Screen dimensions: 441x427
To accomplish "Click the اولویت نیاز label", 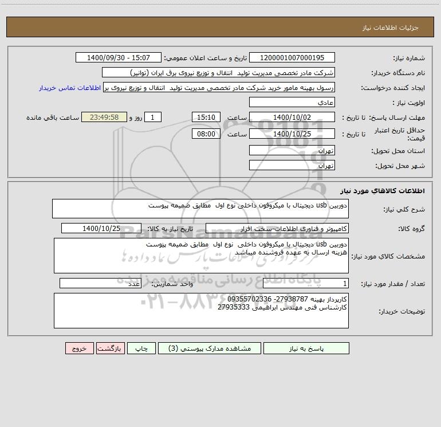I will pyautogui.click(x=409, y=103).
